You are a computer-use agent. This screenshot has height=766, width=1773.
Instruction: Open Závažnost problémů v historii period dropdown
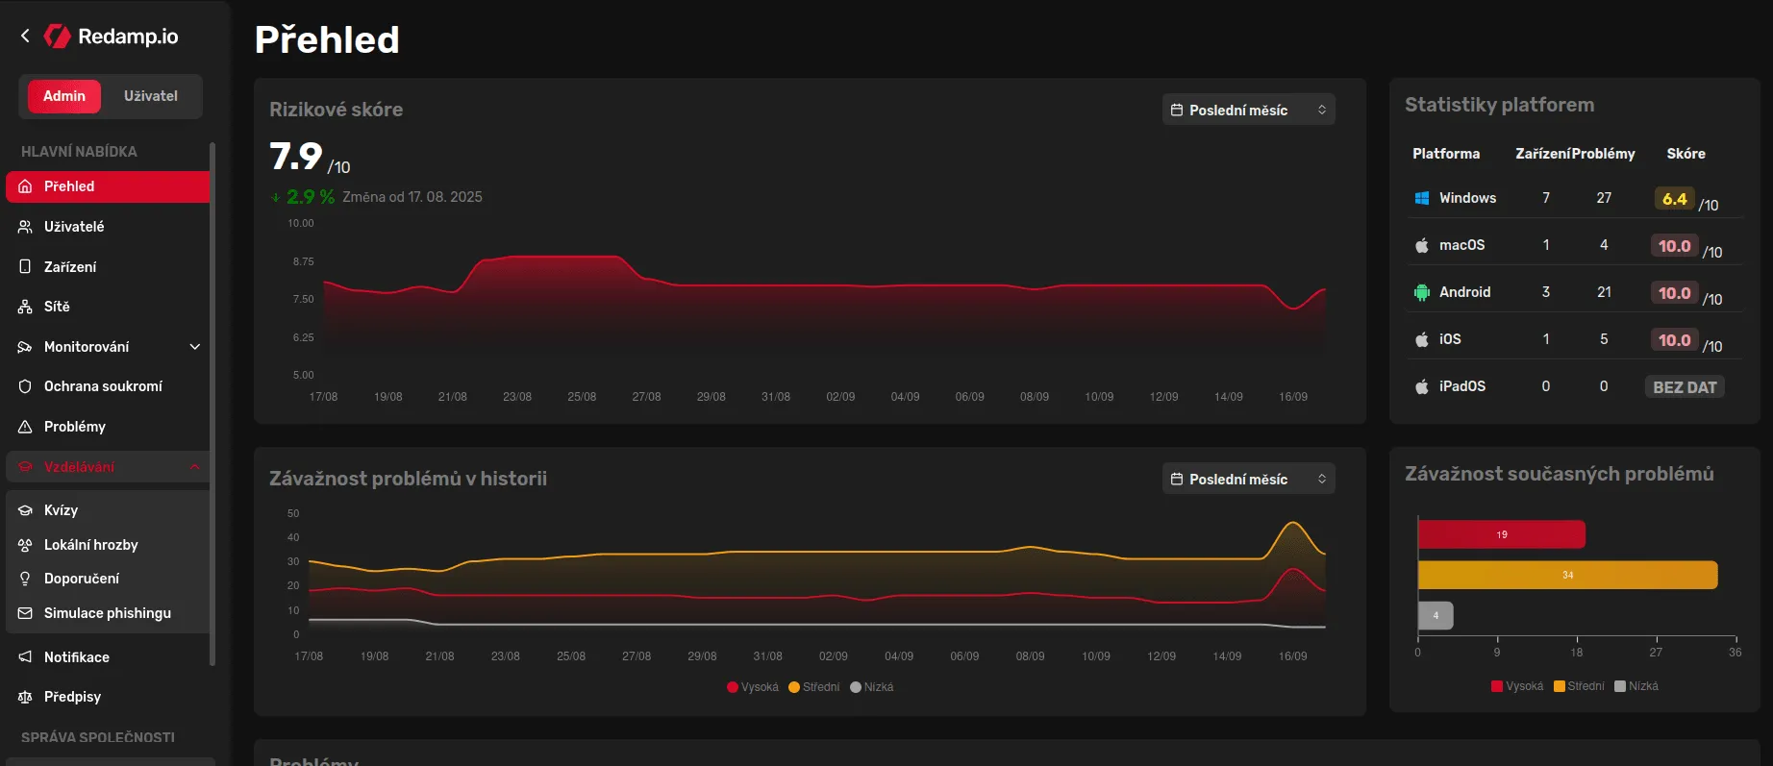point(1247,479)
